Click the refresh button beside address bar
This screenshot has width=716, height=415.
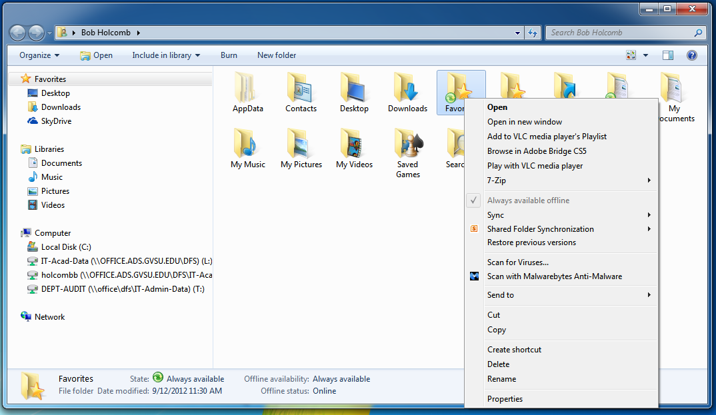533,33
